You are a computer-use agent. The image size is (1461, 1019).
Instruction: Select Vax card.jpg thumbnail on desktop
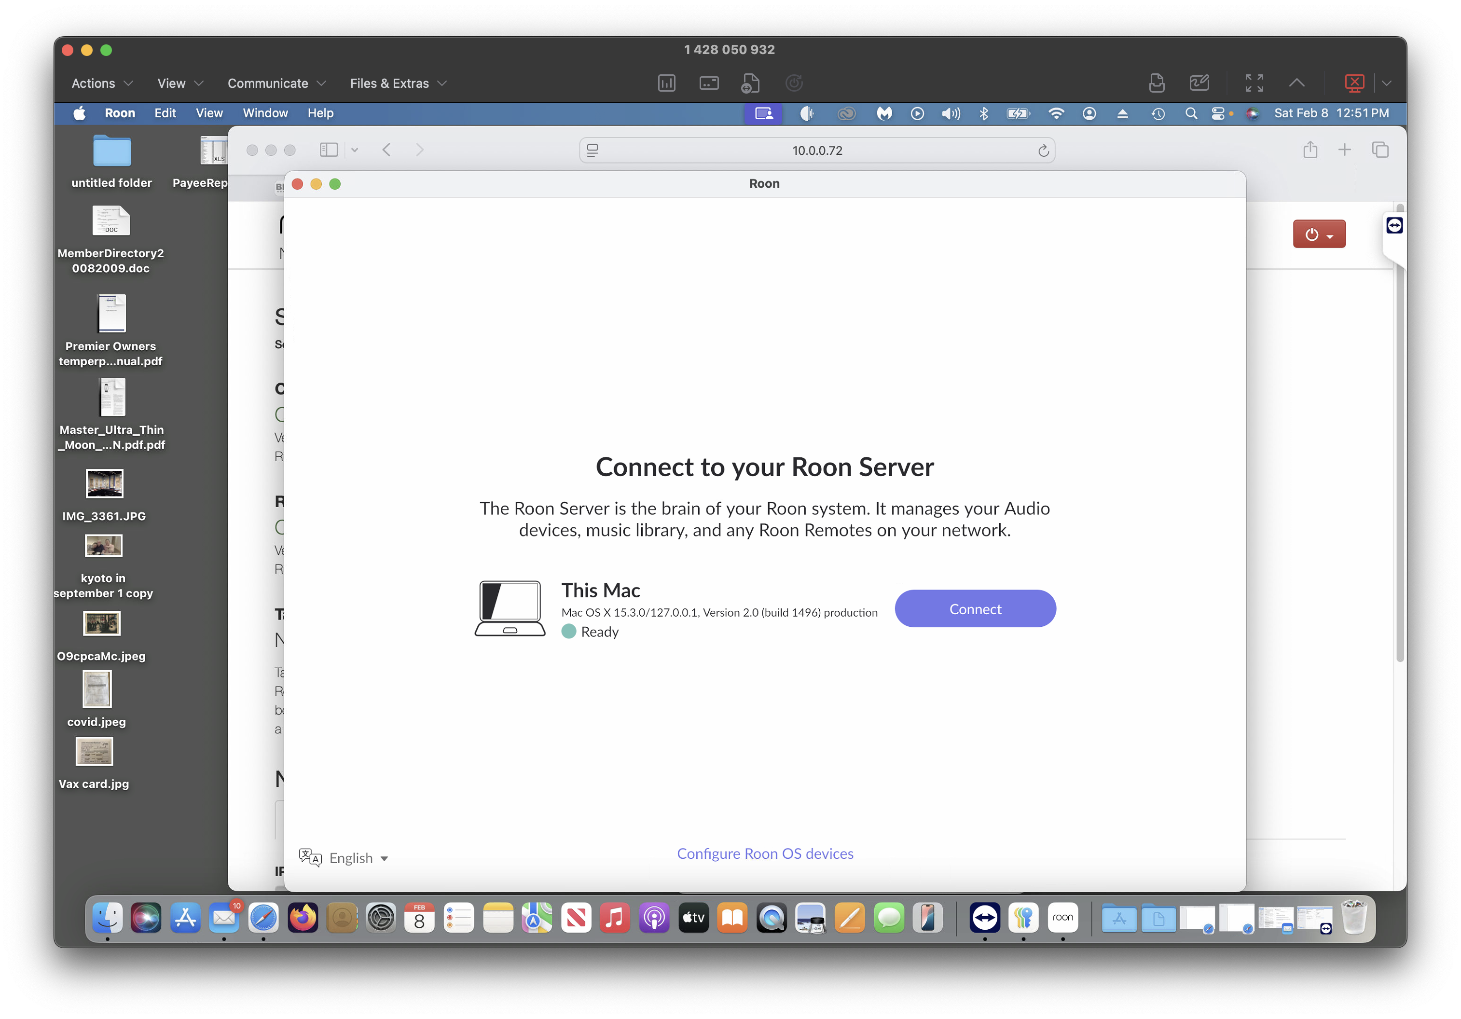pos(94,752)
